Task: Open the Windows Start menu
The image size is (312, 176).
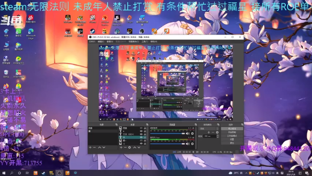Action: (4, 173)
